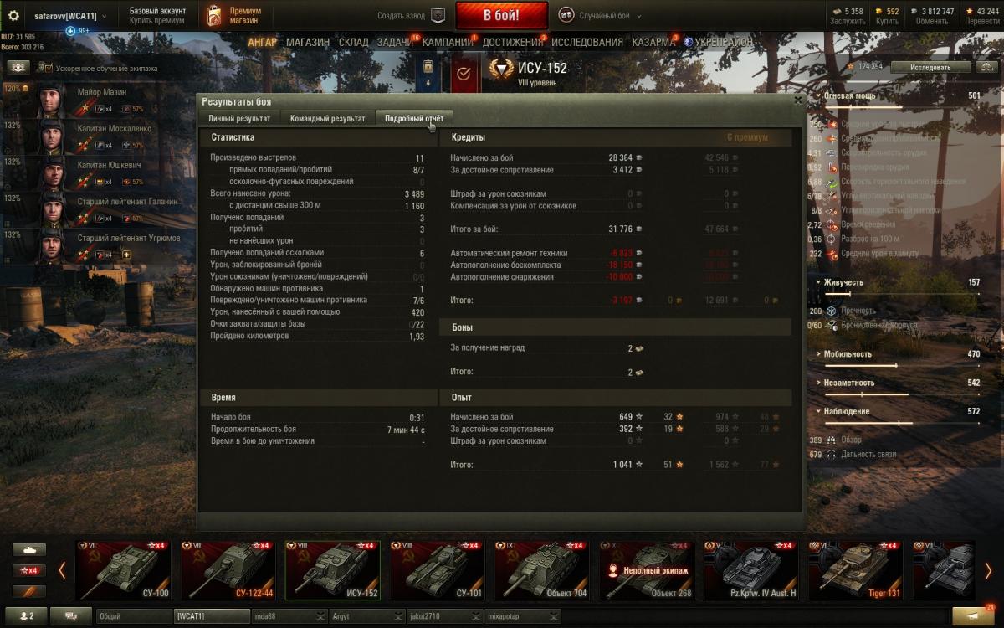Screen dimensions: 1004x628
Task: Switch to the Командный результат tab
Action: point(327,119)
